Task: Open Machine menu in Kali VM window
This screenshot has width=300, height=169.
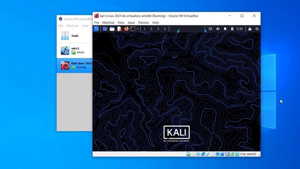Action: click(x=108, y=23)
